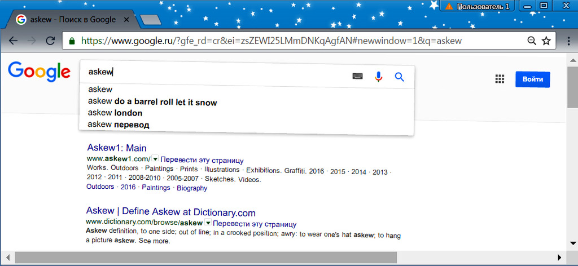This screenshot has height=266, width=578.
Task: Open the Пользователь 1 profile switcher
Action: click(478, 6)
